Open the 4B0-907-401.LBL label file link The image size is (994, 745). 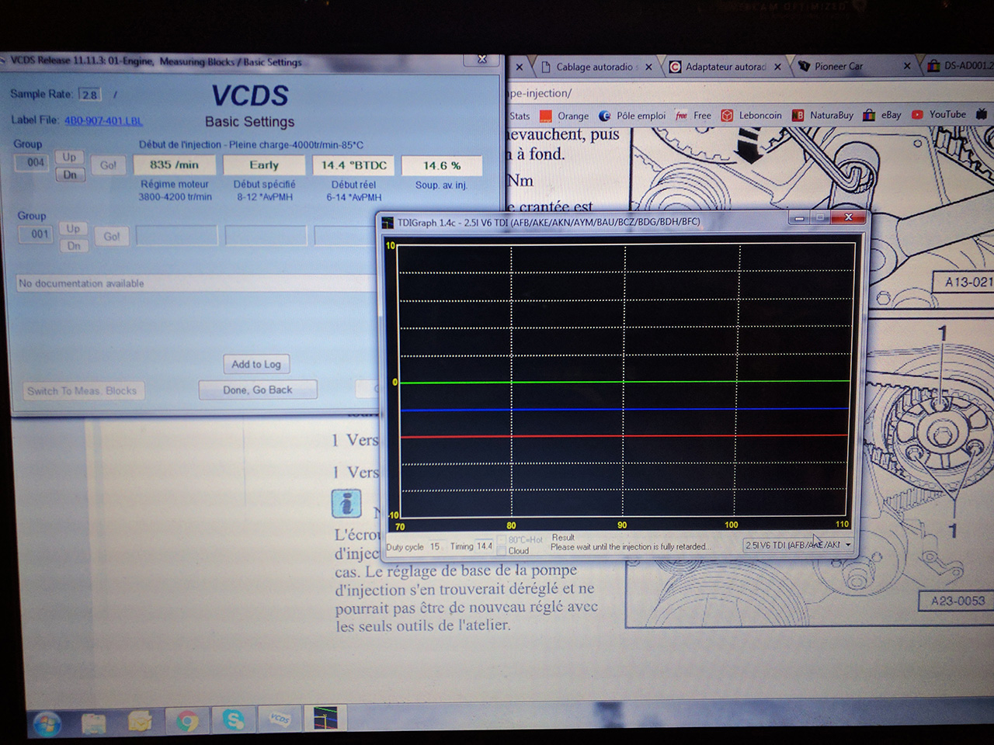pos(103,120)
